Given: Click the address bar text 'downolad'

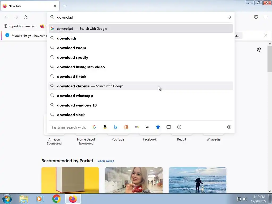Looking at the screenshot, I should click(x=65, y=17).
